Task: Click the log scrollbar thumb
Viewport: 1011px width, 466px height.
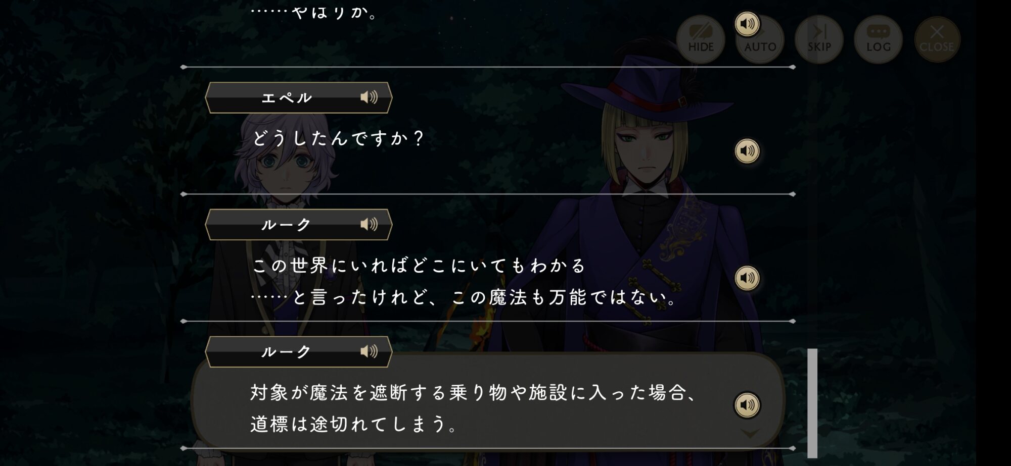Action: (x=812, y=403)
